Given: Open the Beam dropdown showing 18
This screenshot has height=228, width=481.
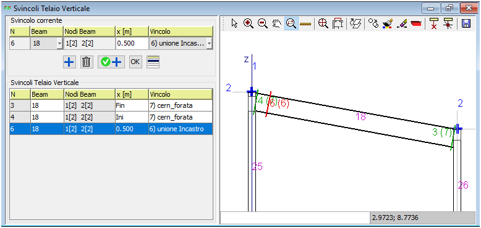Looking at the screenshot, I should [x=59, y=43].
